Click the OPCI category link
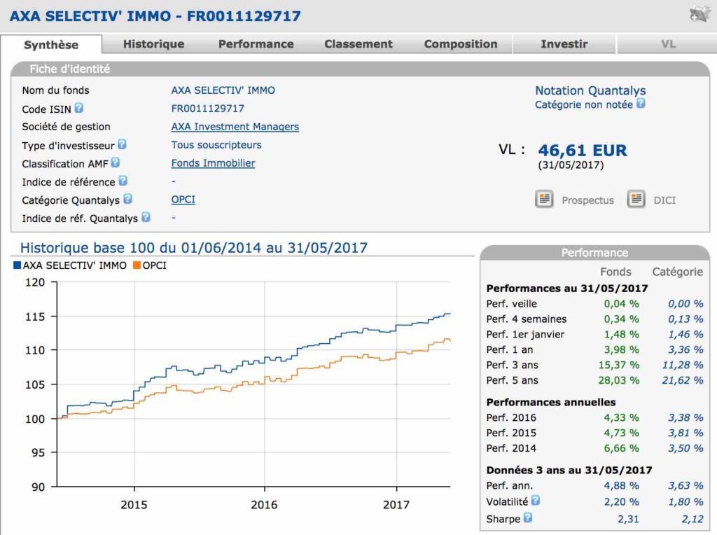 (183, 200)
